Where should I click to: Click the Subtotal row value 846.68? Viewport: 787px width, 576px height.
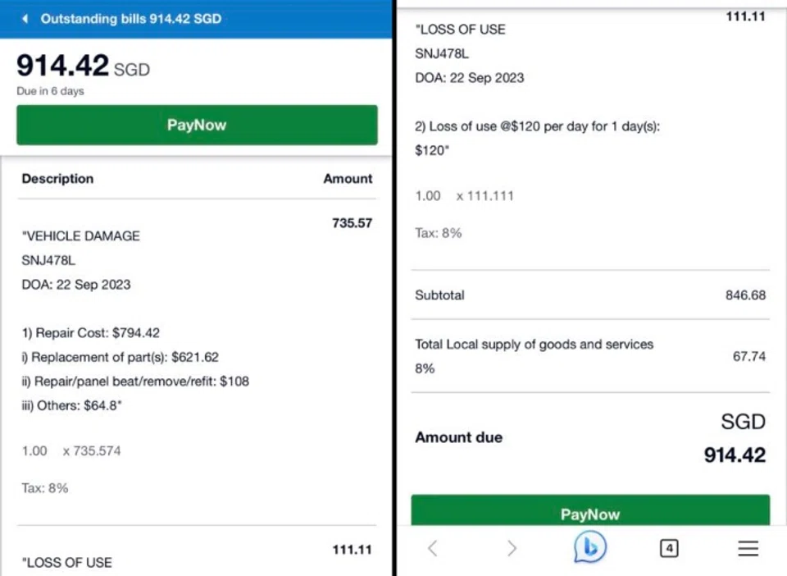point(745,295)
